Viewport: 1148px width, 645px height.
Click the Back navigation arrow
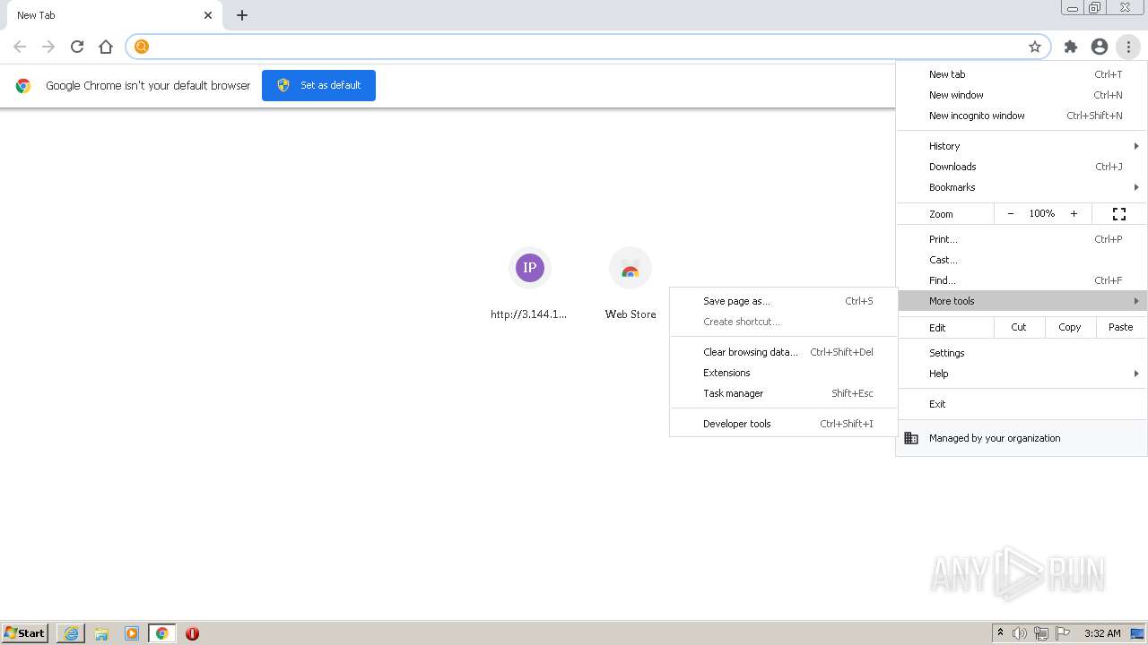pyautogui.click(x=20, y=47)
